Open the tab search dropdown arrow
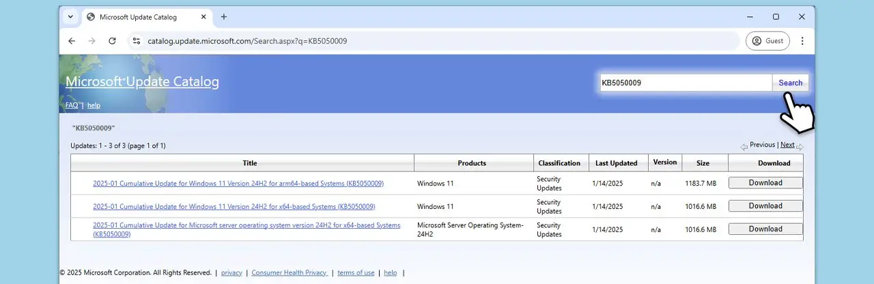Image resolution: width=874 pixels, height=284 pixels. [x=70, y=17]
